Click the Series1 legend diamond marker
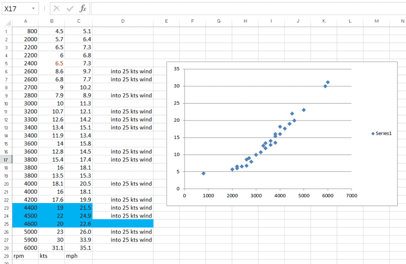The width and height of the screenshot is (406, 264). (x=373, y=133)
